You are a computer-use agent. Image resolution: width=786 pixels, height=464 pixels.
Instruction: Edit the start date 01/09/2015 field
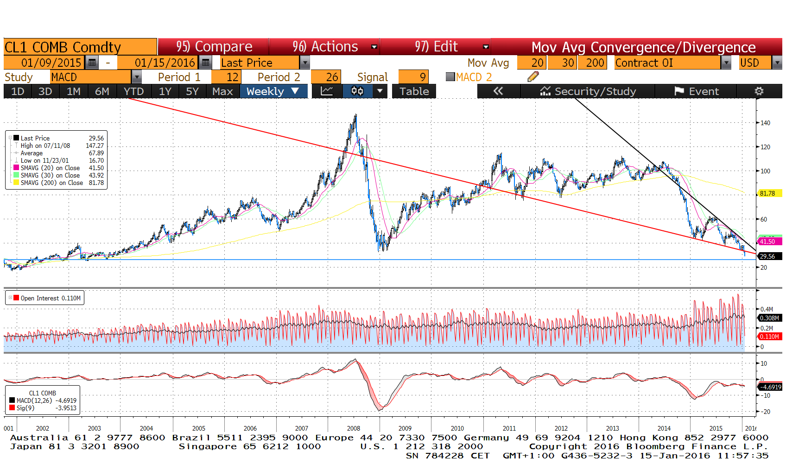(x=44, y=62)
